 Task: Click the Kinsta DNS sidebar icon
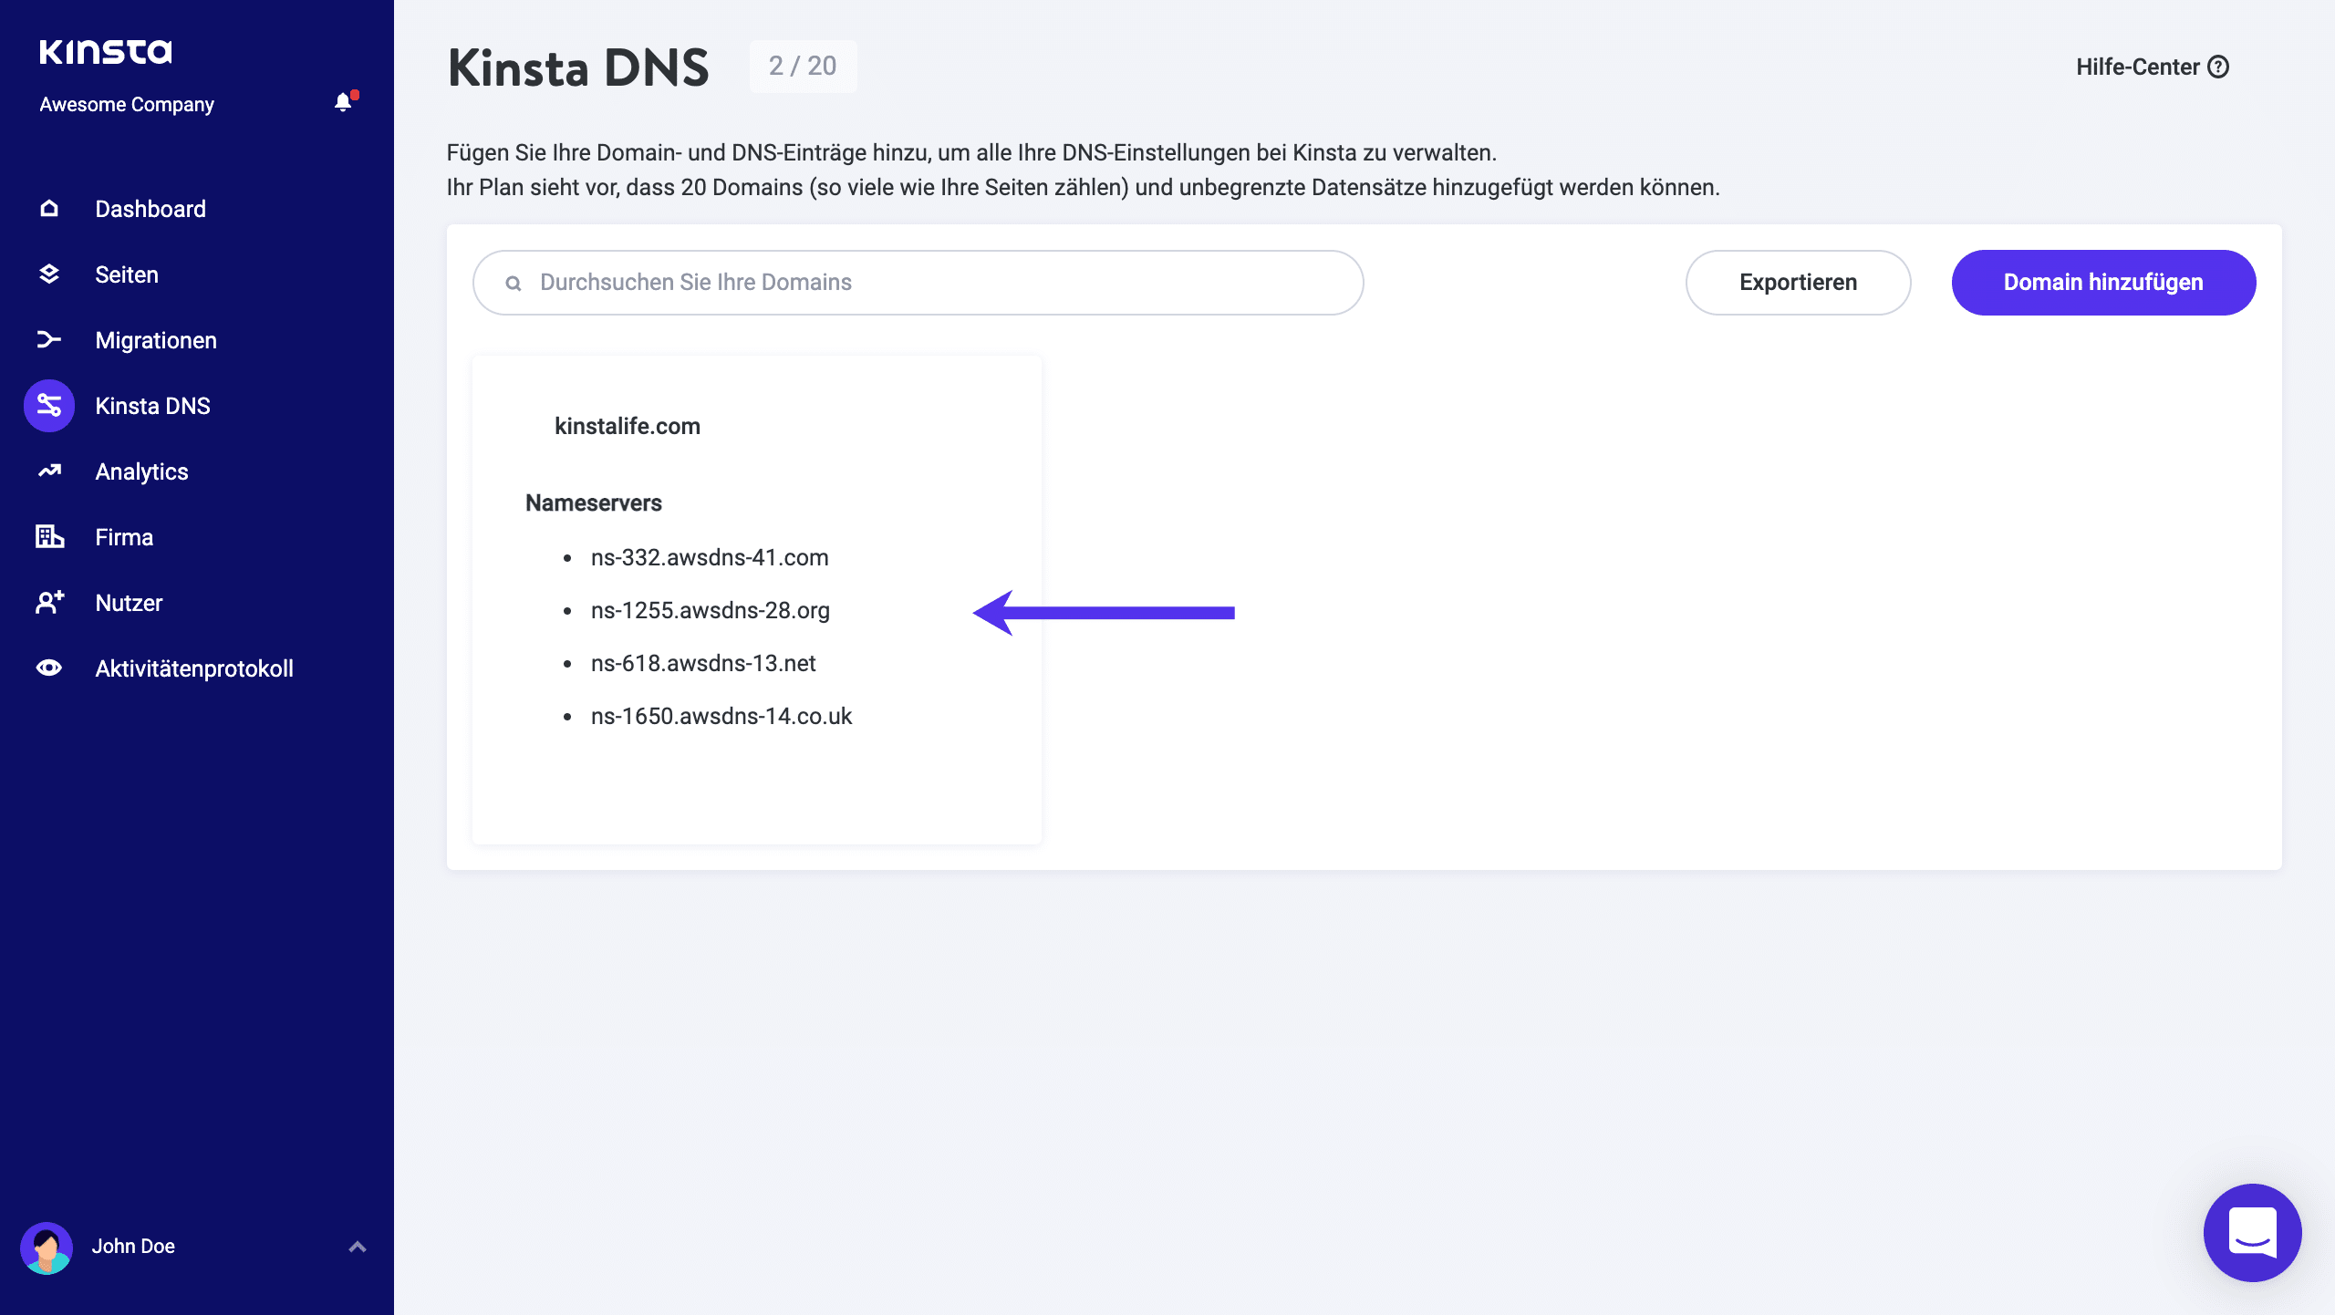49,406
